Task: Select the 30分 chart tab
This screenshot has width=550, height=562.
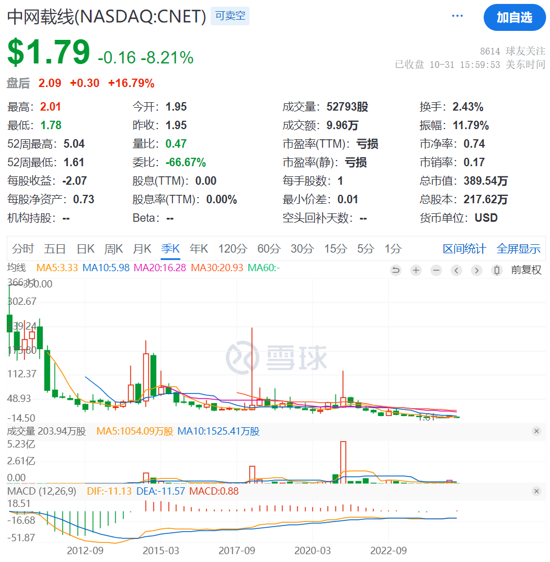Action: pos(302,248)
